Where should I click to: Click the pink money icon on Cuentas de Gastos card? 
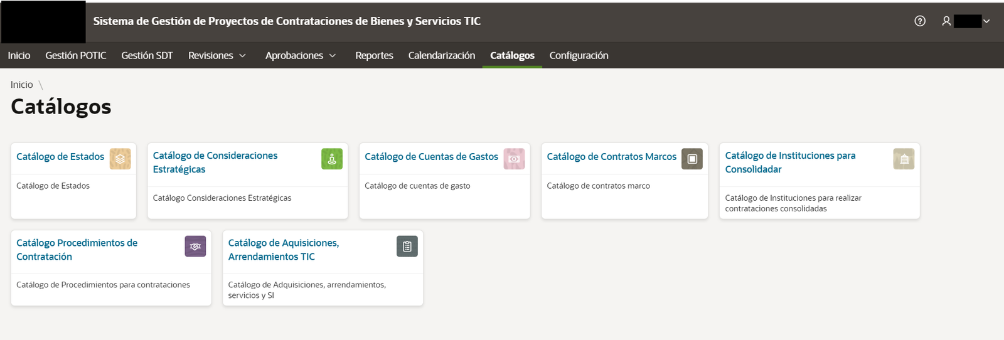pos(514,159)
